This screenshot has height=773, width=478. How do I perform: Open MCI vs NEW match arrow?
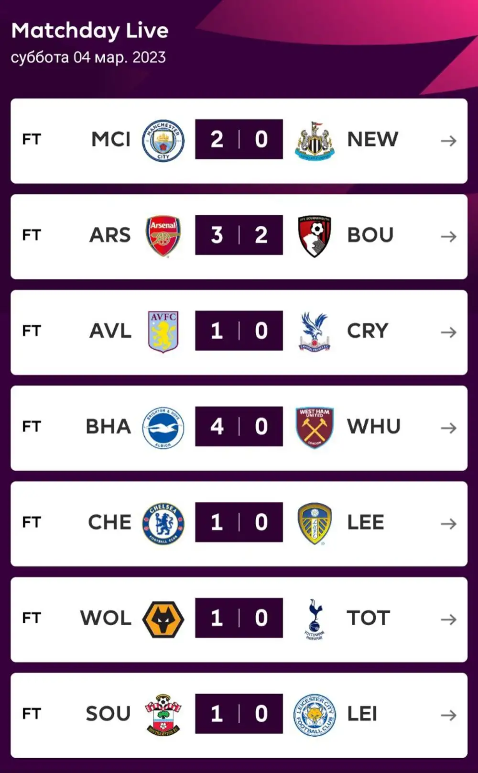pos(448,141)
